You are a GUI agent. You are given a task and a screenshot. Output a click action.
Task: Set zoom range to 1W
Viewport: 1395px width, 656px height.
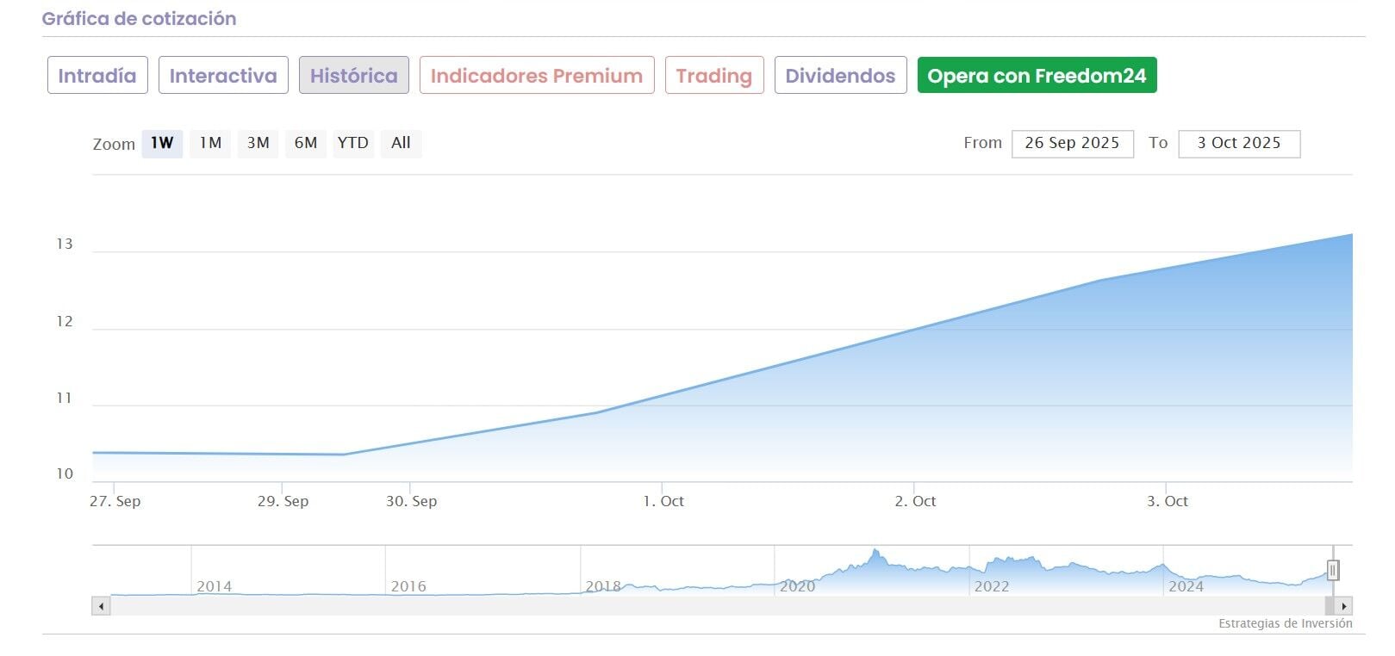[162, 143]
